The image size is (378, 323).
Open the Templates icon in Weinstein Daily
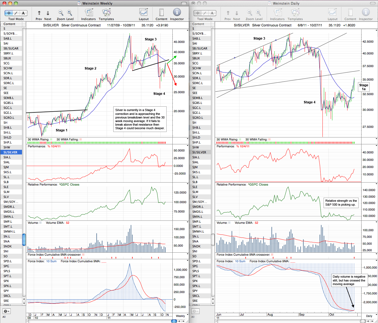click(295, 12)
